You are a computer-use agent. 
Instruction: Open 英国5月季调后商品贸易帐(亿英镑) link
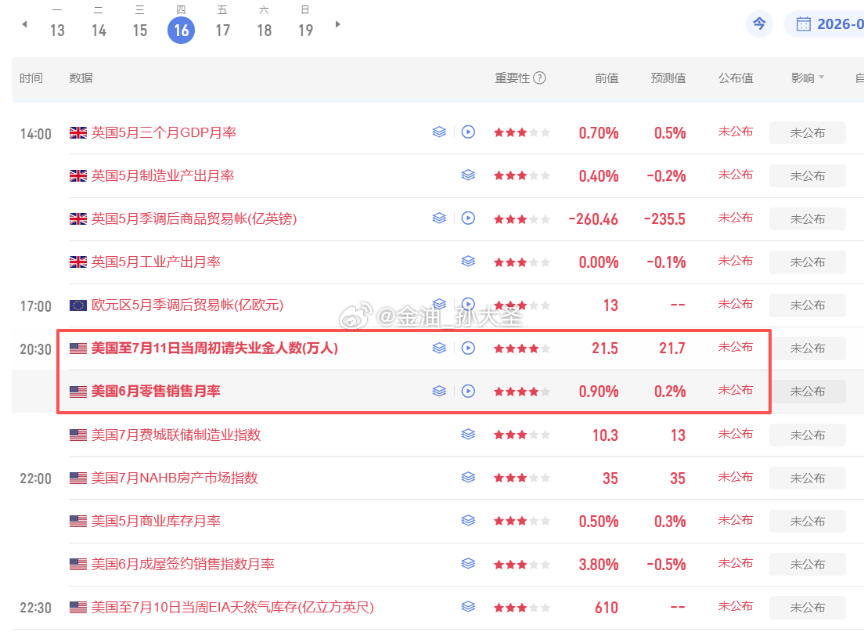coord(194,219)
